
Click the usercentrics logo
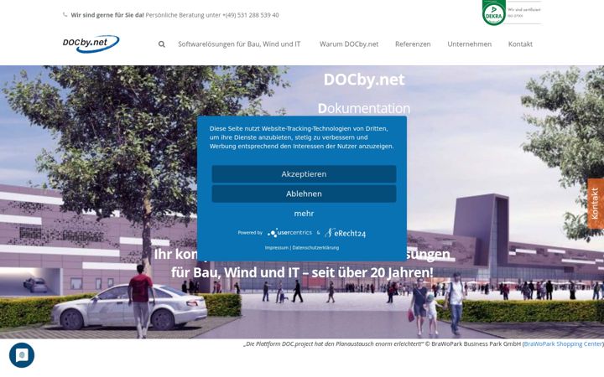289,233
